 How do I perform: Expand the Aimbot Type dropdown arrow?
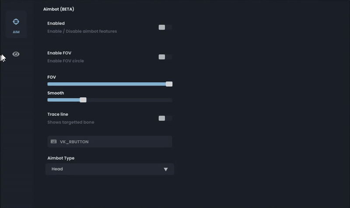point(166,169)
